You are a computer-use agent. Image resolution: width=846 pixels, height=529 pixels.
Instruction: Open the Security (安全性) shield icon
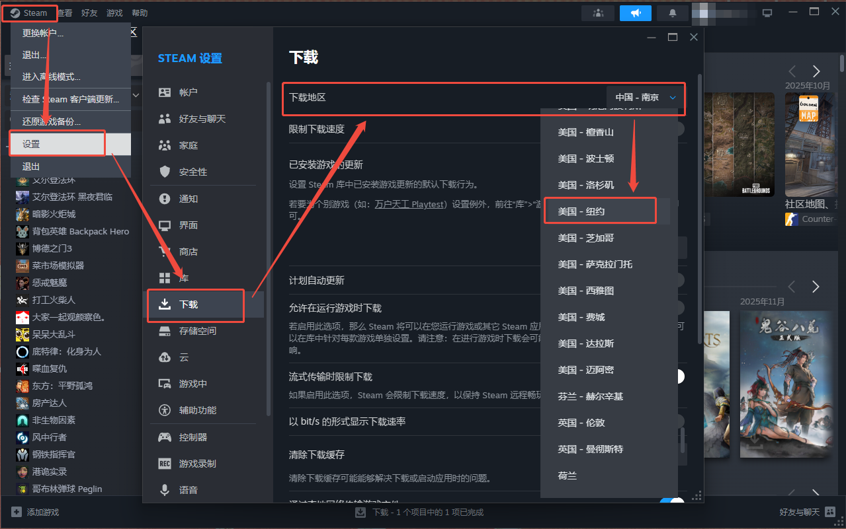point(165,172)
